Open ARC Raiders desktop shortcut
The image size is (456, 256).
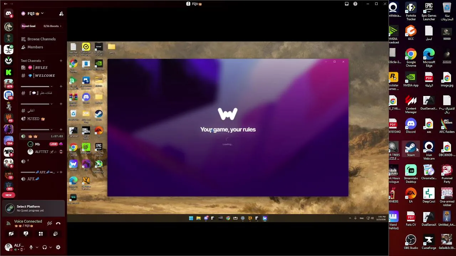[447, 126]
